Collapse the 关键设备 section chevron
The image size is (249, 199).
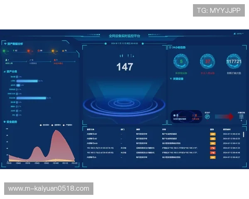[171, 78]
